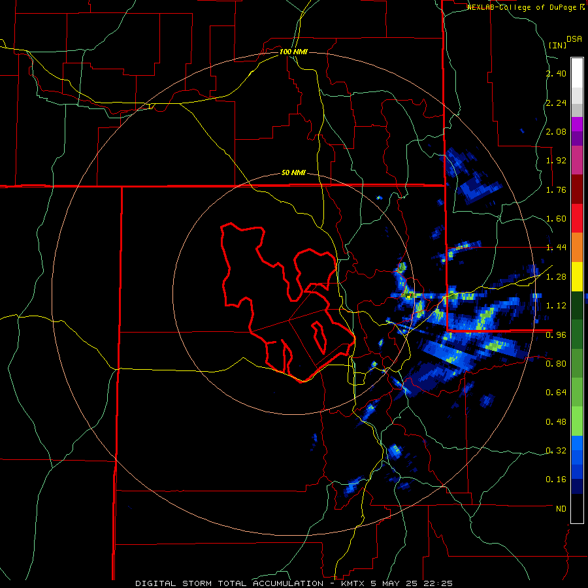Select the 50 NMI range ring label
Image resolution: width=588 pixels, height=588 pixels.
tap(293, 173)
